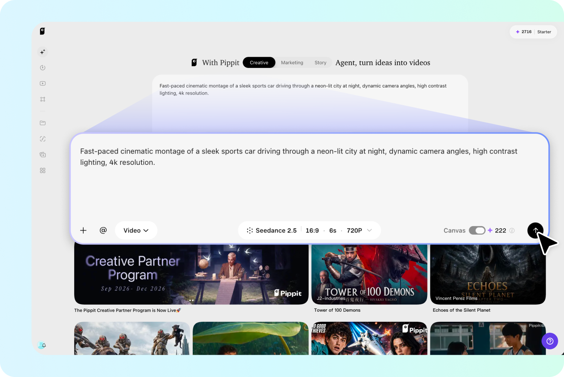Open the Tower of 100 Demons poster thumbnail
Image resolution: width=564 pixels, height=377 pixels.
(369, 274)
